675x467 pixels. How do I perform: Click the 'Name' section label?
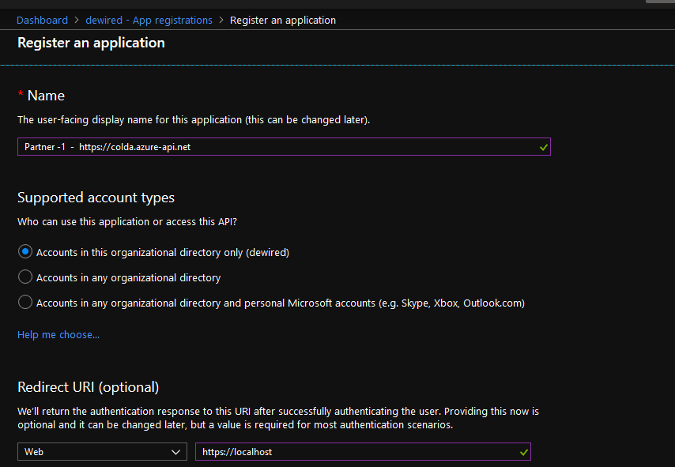point(46,96)
